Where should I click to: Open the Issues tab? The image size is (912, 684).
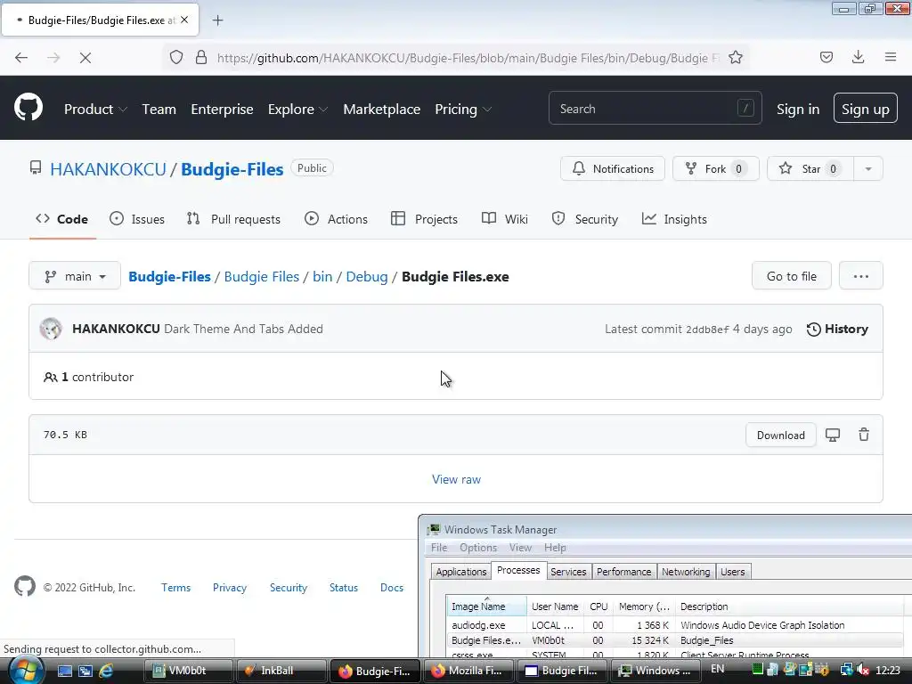click(137, 219)
